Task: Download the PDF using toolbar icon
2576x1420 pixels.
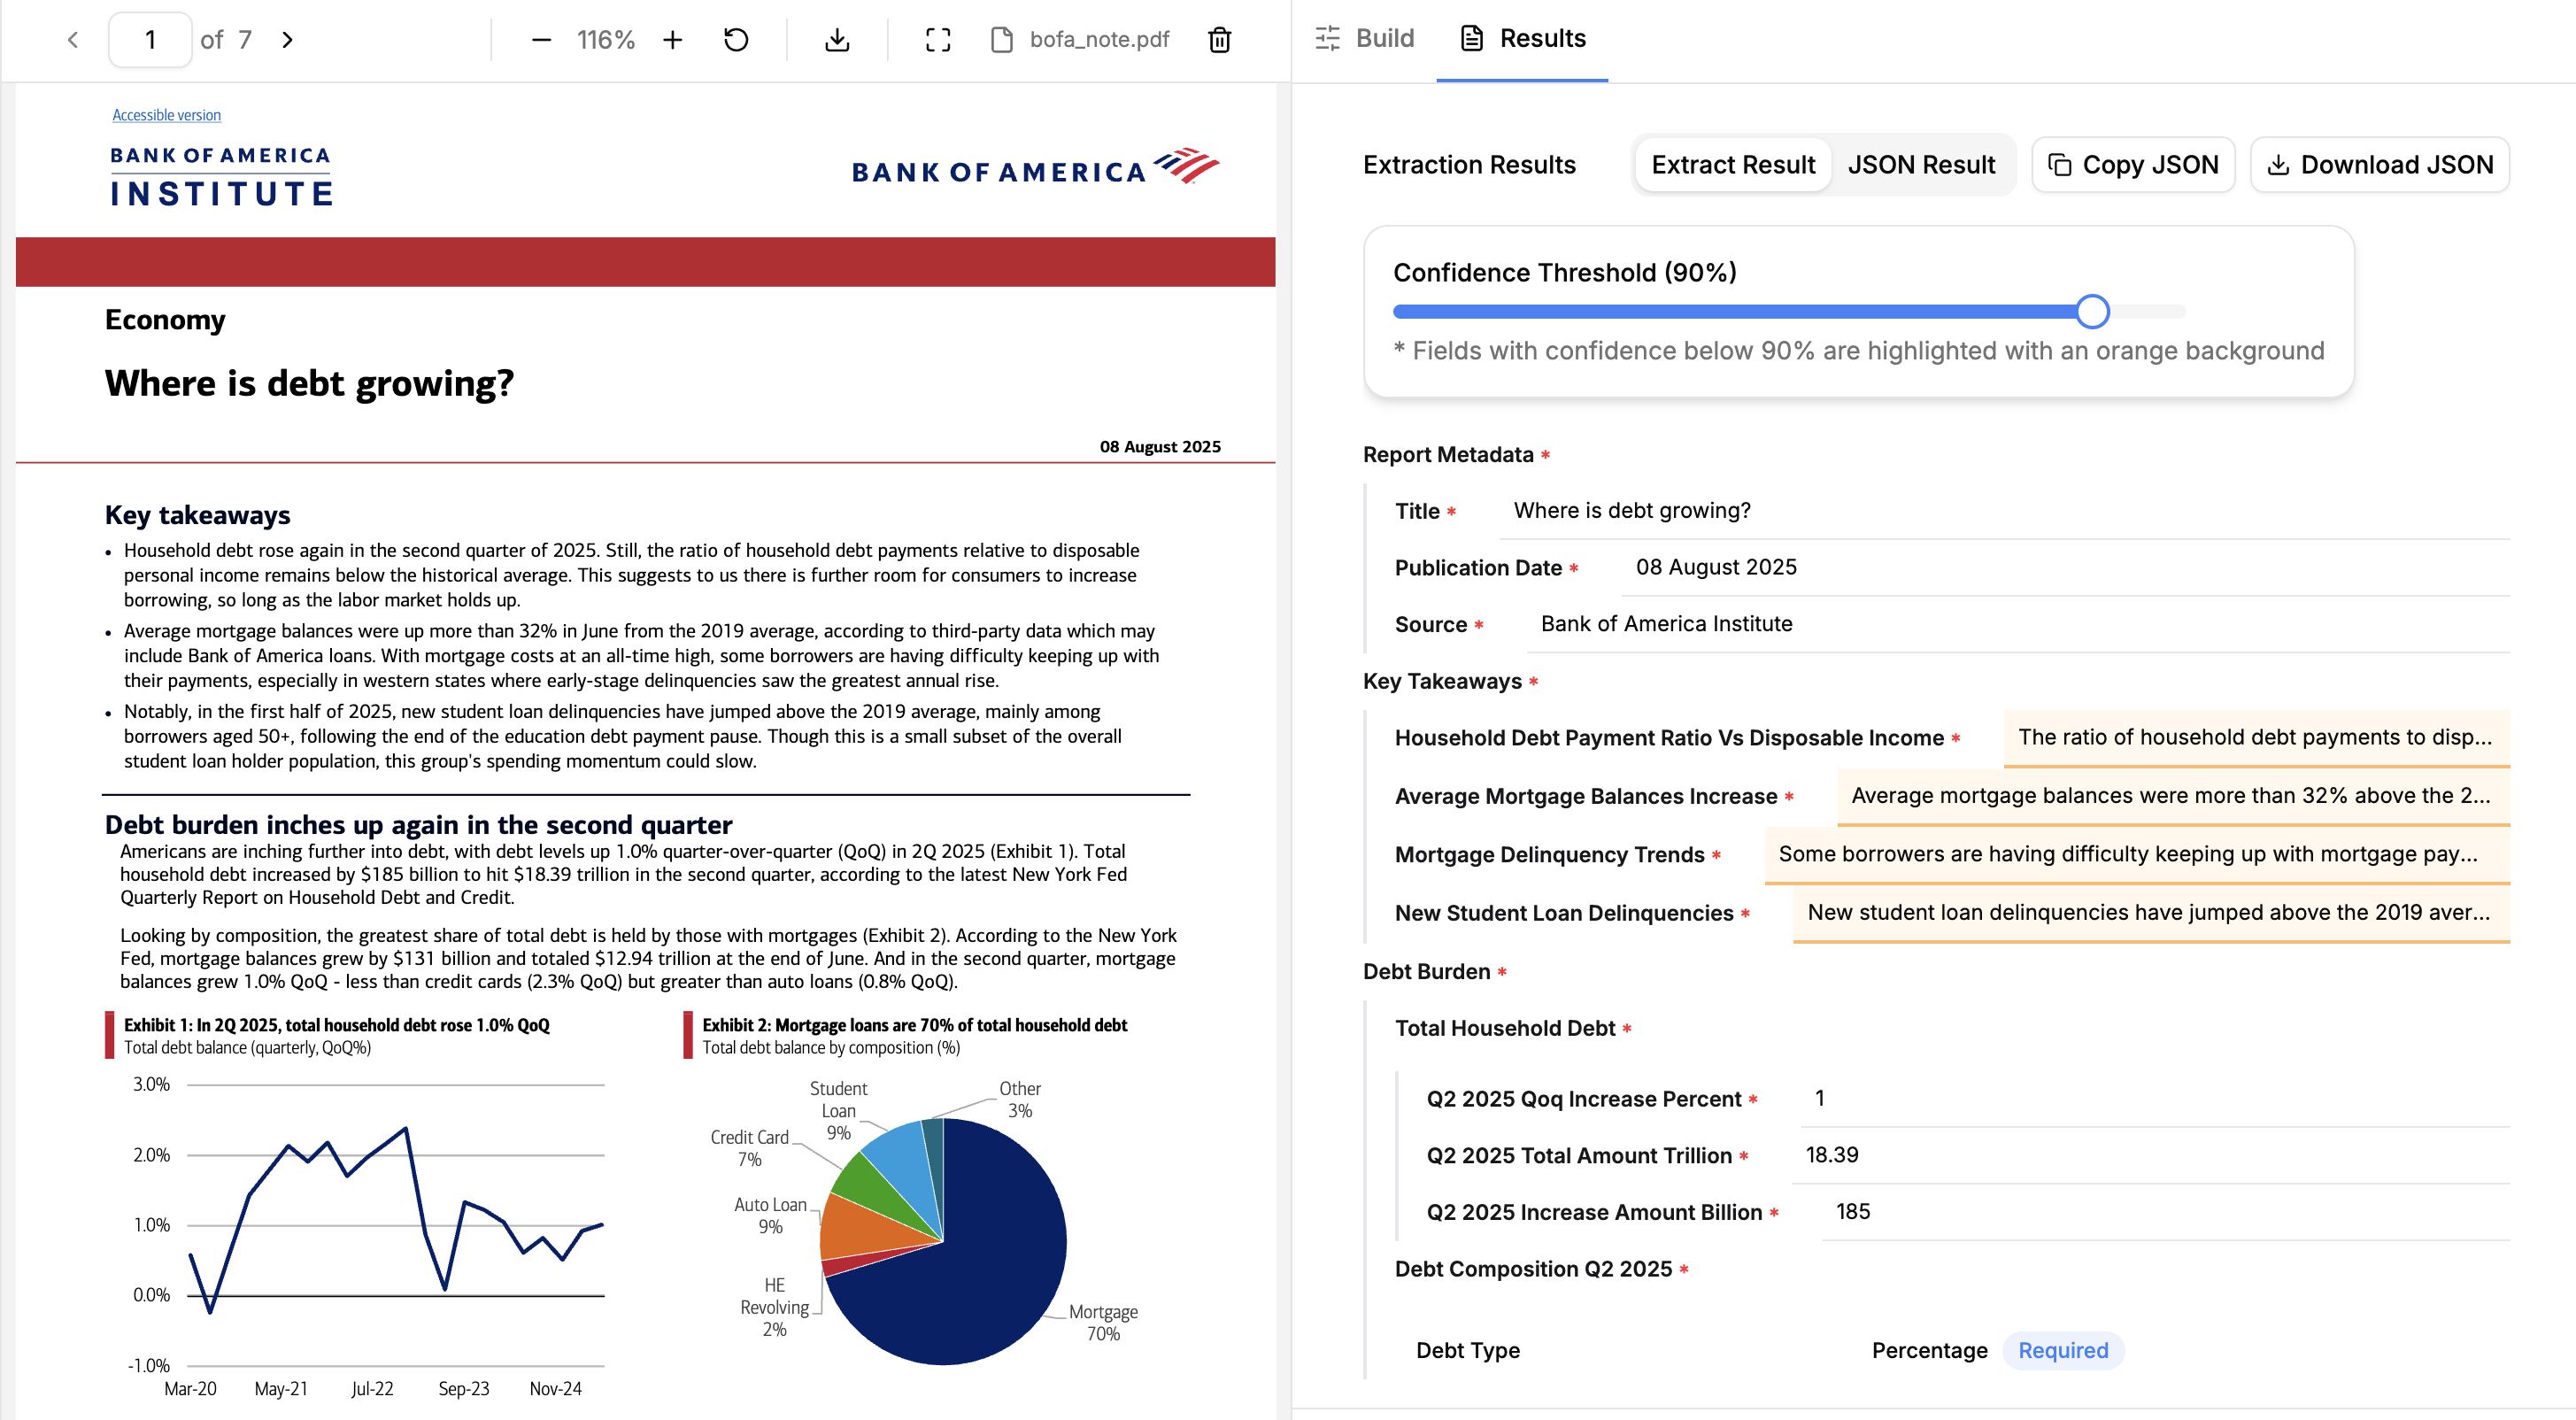Action: tap(837, 40)
